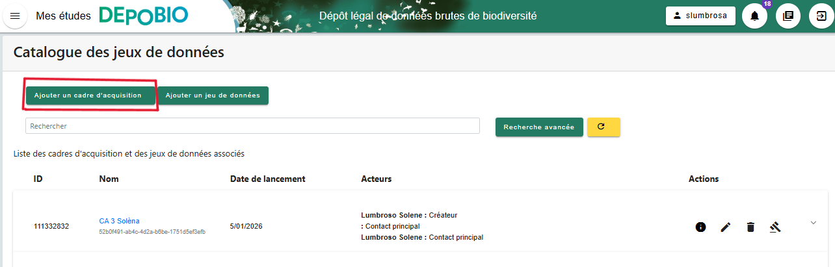The width and height of the screenshot is (835, 267).
Task: Click the gavel icon for CA 3 Solèna
Action: (775, 227)
